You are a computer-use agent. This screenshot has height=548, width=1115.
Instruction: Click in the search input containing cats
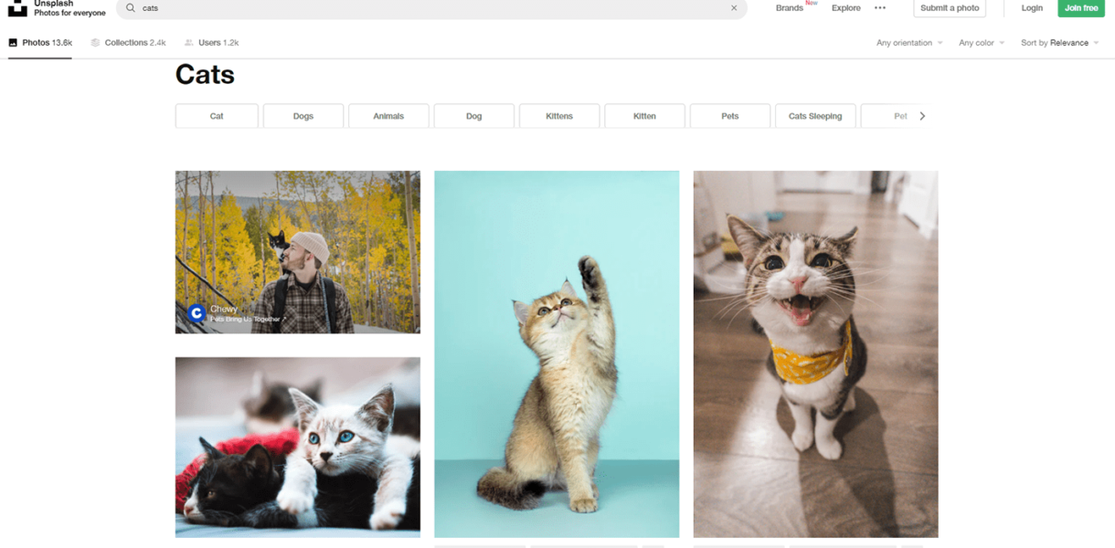tap(430, 8)
